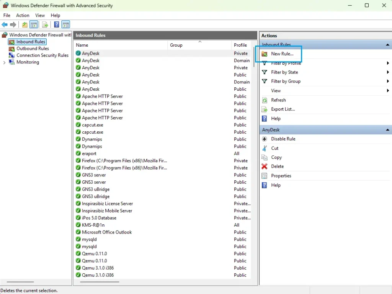Open the View submenu arrow in Actions

pos(388,90)
